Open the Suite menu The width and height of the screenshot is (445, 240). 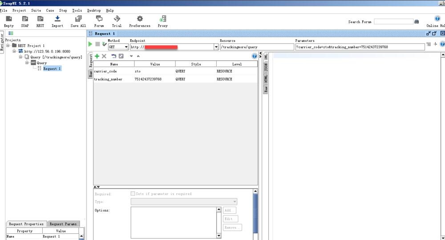[x=36, y=10]
